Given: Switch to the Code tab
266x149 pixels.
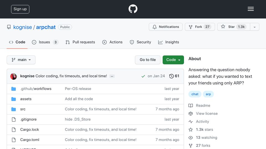Looking at the screenshot, I should (x=17, y=42).
